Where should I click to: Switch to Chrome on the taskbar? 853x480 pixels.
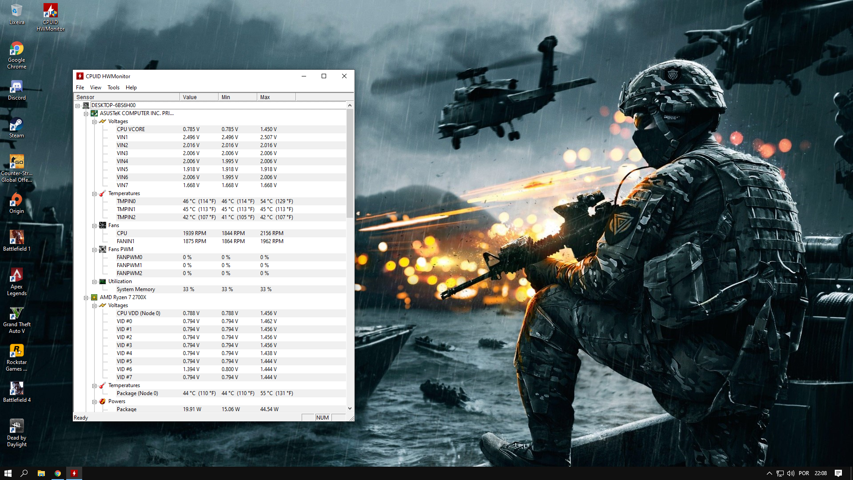point(58,473)
